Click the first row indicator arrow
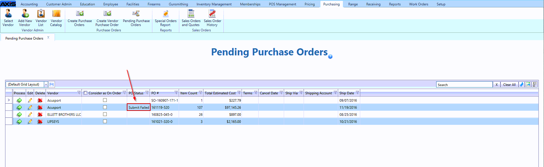This screenshot has height=167, width=544. click(x=9, y=100)
